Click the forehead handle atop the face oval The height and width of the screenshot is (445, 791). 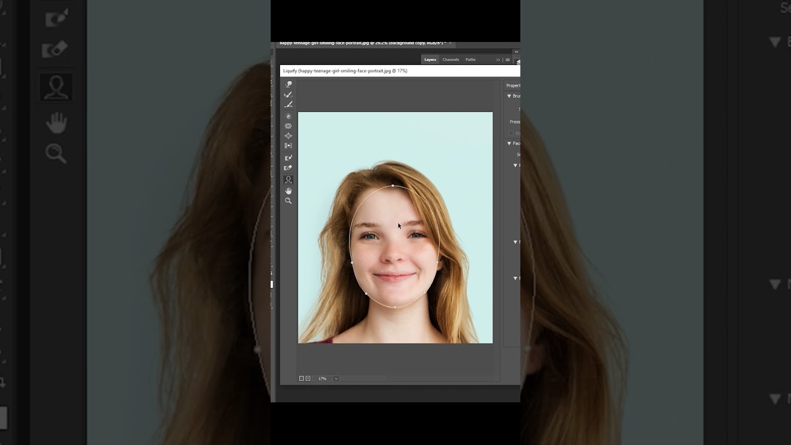point(393,185)
